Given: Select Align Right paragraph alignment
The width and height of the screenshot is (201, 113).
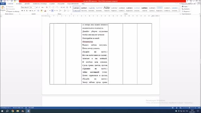Looking at the screenshot, I should (x=55, y=11).
